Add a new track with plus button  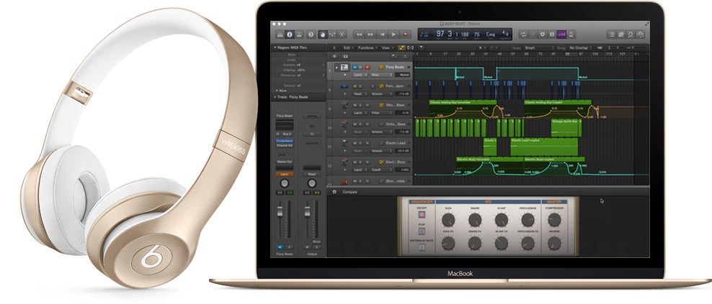coord(334,56)
